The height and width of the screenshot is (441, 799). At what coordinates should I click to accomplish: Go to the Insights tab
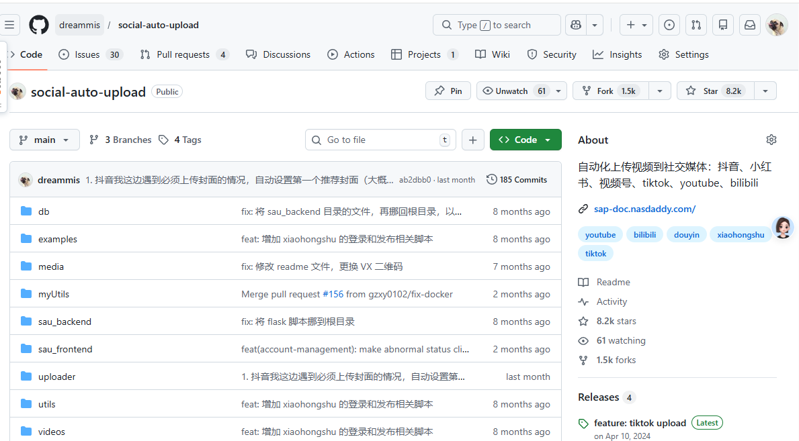click(617, 54)
